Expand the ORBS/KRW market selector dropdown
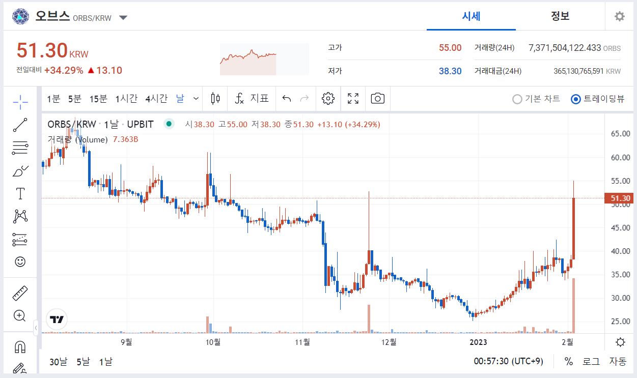This screenshot has width=637, height=378. pos(123,18)
